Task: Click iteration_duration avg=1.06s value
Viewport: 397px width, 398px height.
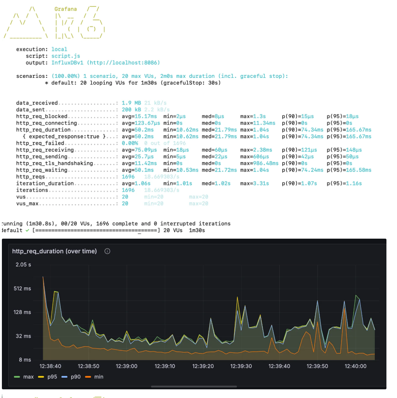Action: click(x=136, y=184)
